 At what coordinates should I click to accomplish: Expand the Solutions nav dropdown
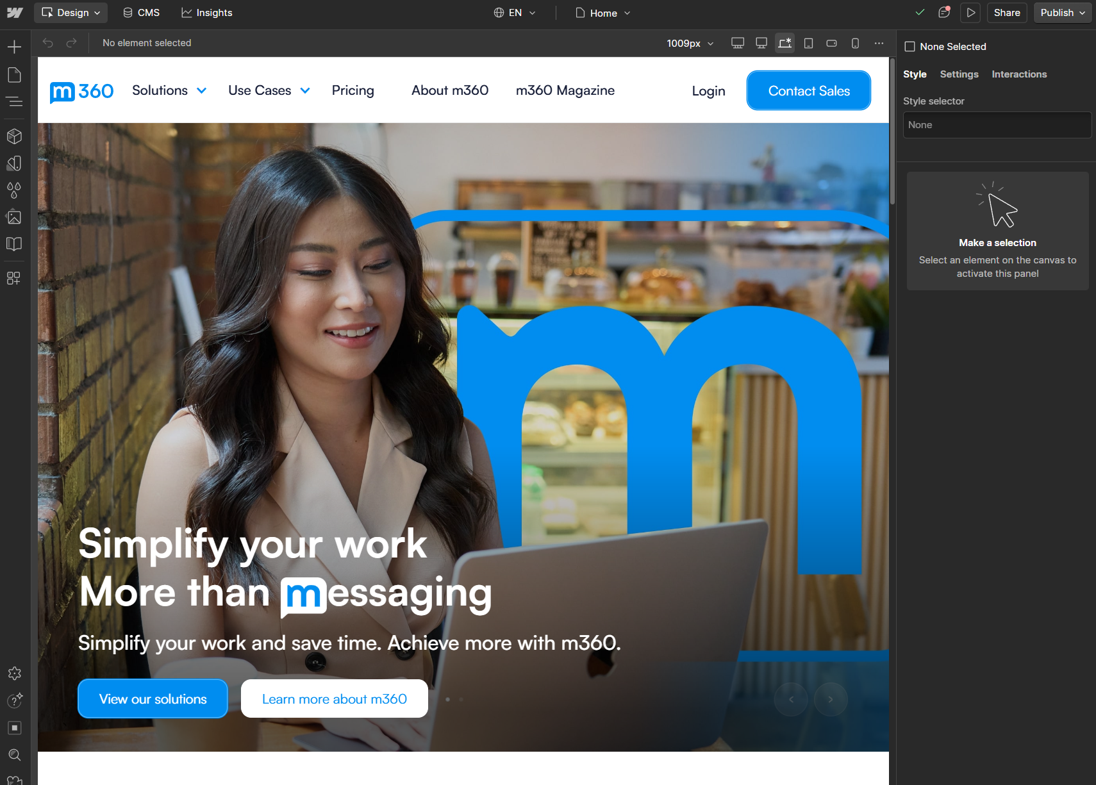tap(169, 90)
